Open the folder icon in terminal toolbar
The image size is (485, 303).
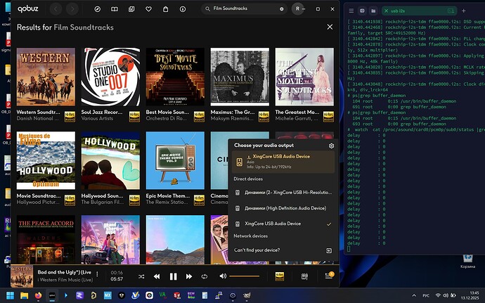coord(373,11)
